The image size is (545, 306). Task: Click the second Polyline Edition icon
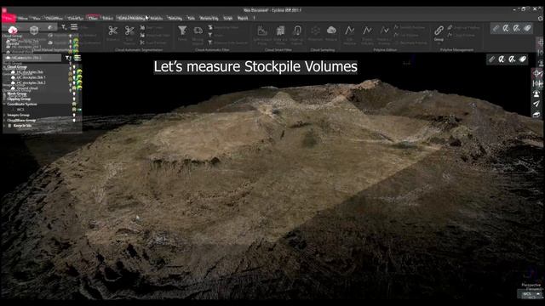pos(367,31)
